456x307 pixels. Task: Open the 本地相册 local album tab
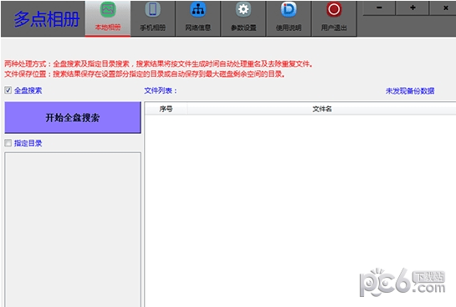[108, 18]
